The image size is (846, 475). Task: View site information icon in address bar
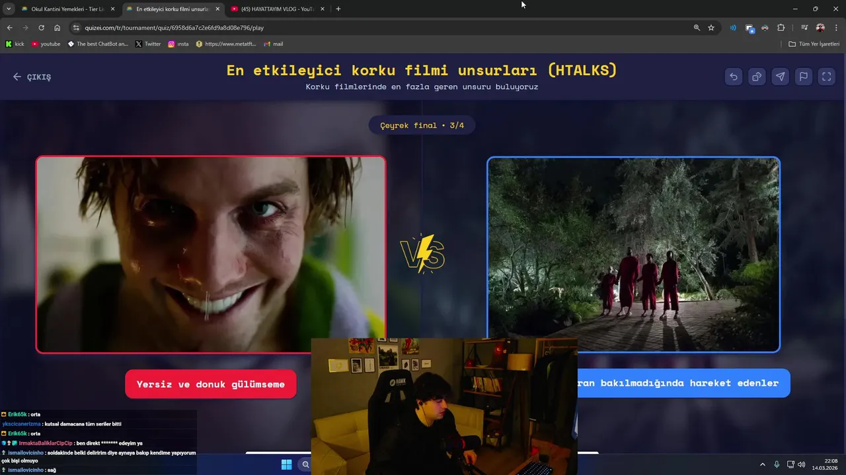[76, 28]
